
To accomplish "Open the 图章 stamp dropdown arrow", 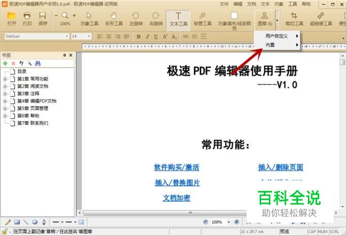I will click(277, 20).
